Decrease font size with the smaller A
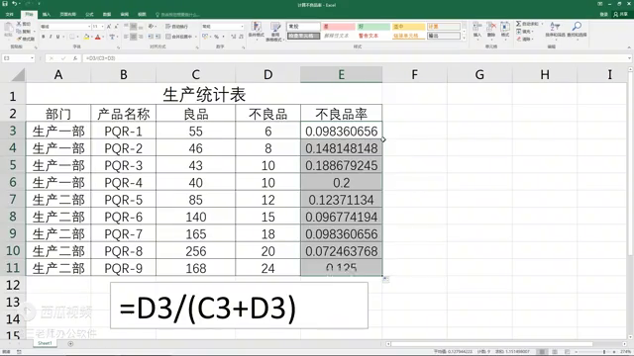The height and width of the screenshot is (356, 634). pyautogui.click(x=116, y=27)
